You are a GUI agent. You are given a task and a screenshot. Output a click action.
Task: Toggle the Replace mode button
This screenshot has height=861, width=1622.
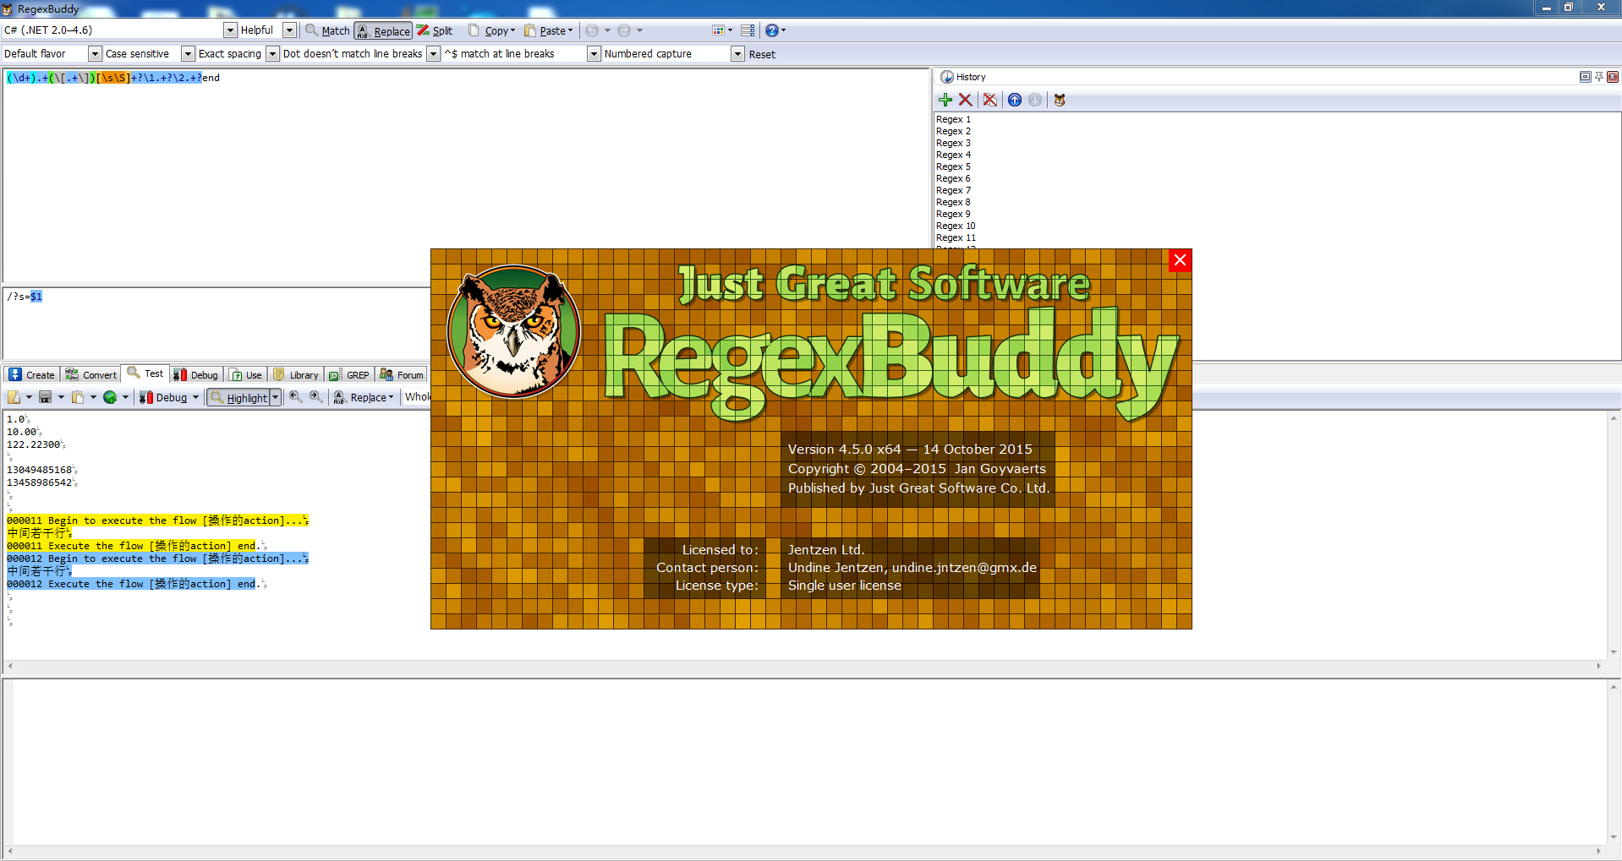click(x=382, y=30)
